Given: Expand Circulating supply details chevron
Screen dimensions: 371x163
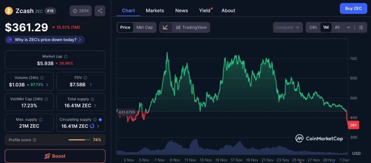Looking at the screenshot, I should [98, 126].
